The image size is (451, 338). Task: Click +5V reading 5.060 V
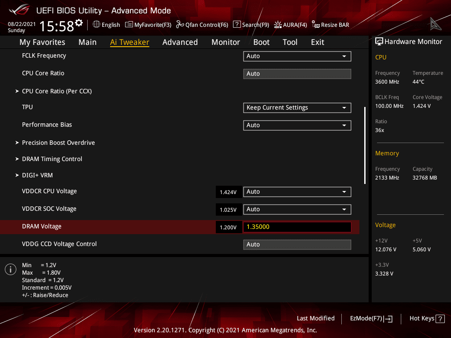tap(421, 250)
